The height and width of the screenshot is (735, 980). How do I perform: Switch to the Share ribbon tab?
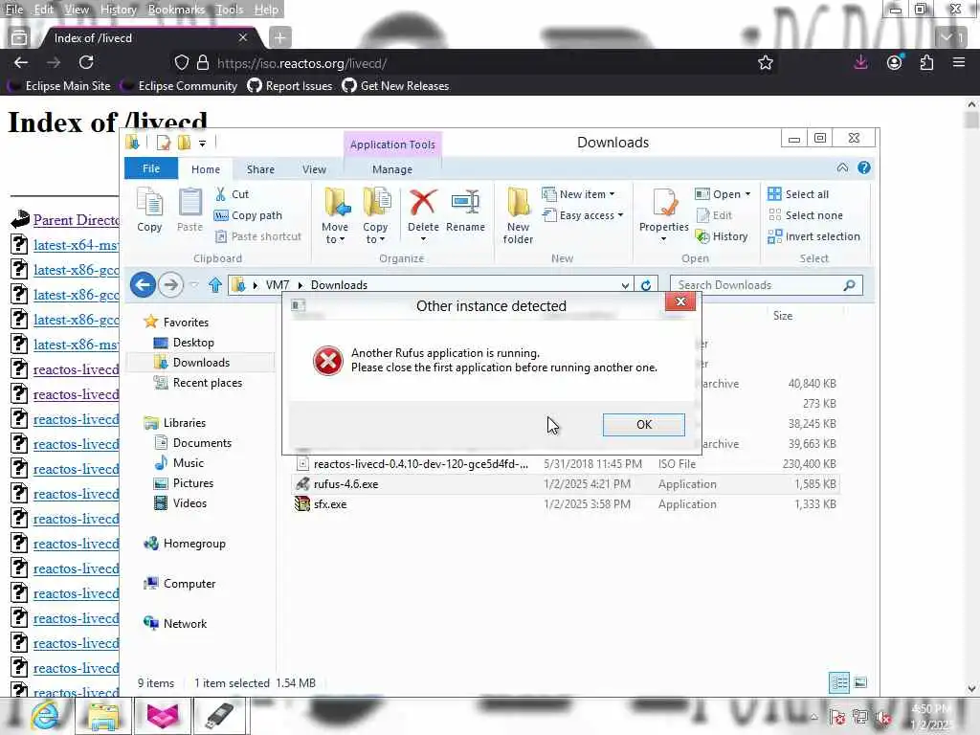coord(260,169)
